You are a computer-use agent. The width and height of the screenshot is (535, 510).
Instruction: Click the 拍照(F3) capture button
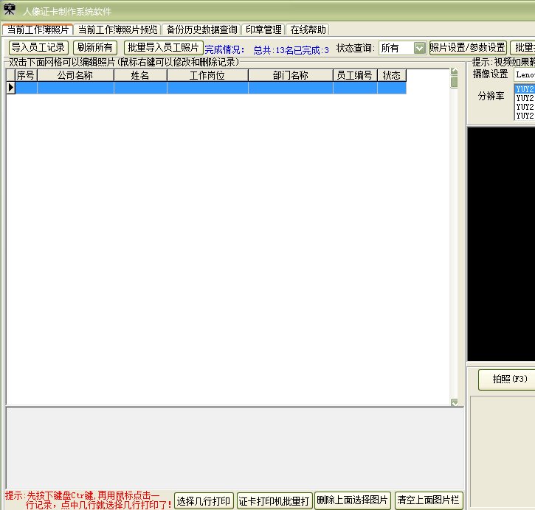(508, 379)
